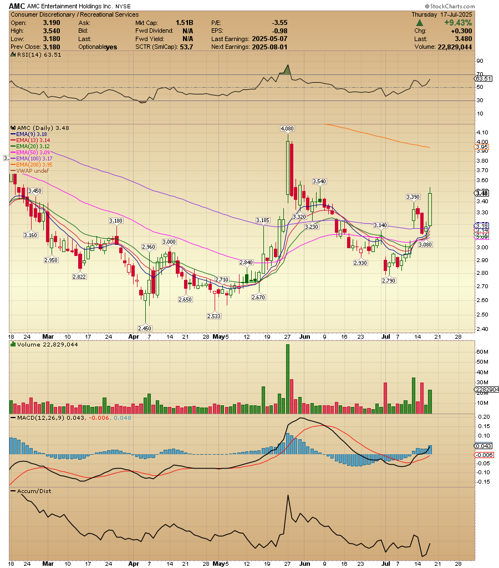Click the +9.43% percent change value
Viewport: 499px width, 568px height.
coord(458,23)
